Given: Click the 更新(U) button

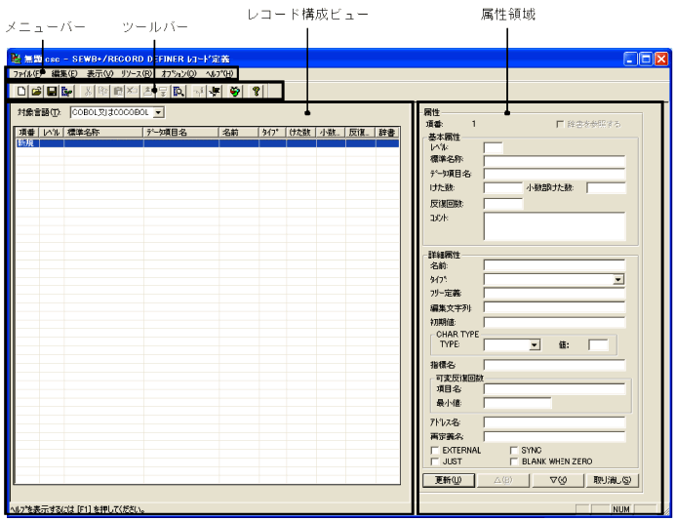Looking at the screenshot, I should click(449, 480).
